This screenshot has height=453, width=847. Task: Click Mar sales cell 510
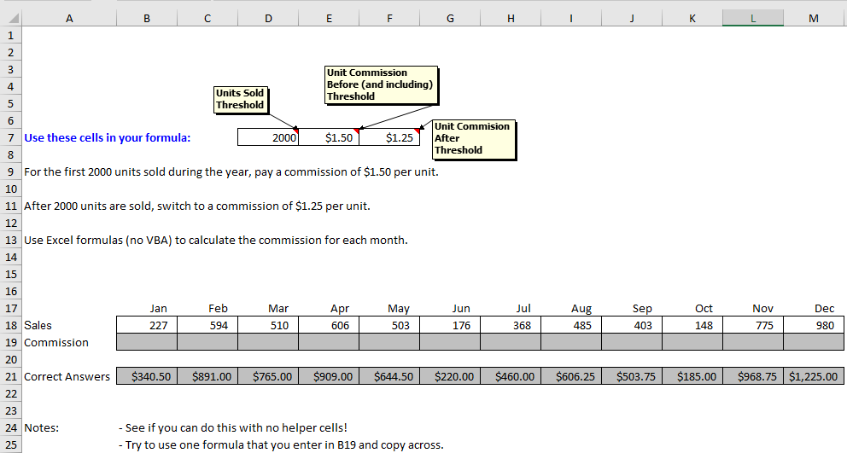pyautogui.click(x=268, y=325)
